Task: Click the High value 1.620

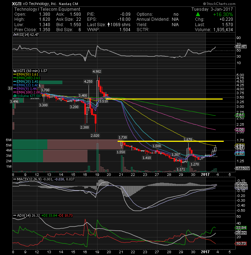Action: pos(44,19)
